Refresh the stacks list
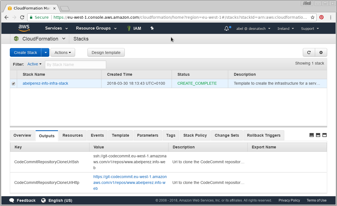This screenshot has width=337, height=206. click(x=309, y=53)
